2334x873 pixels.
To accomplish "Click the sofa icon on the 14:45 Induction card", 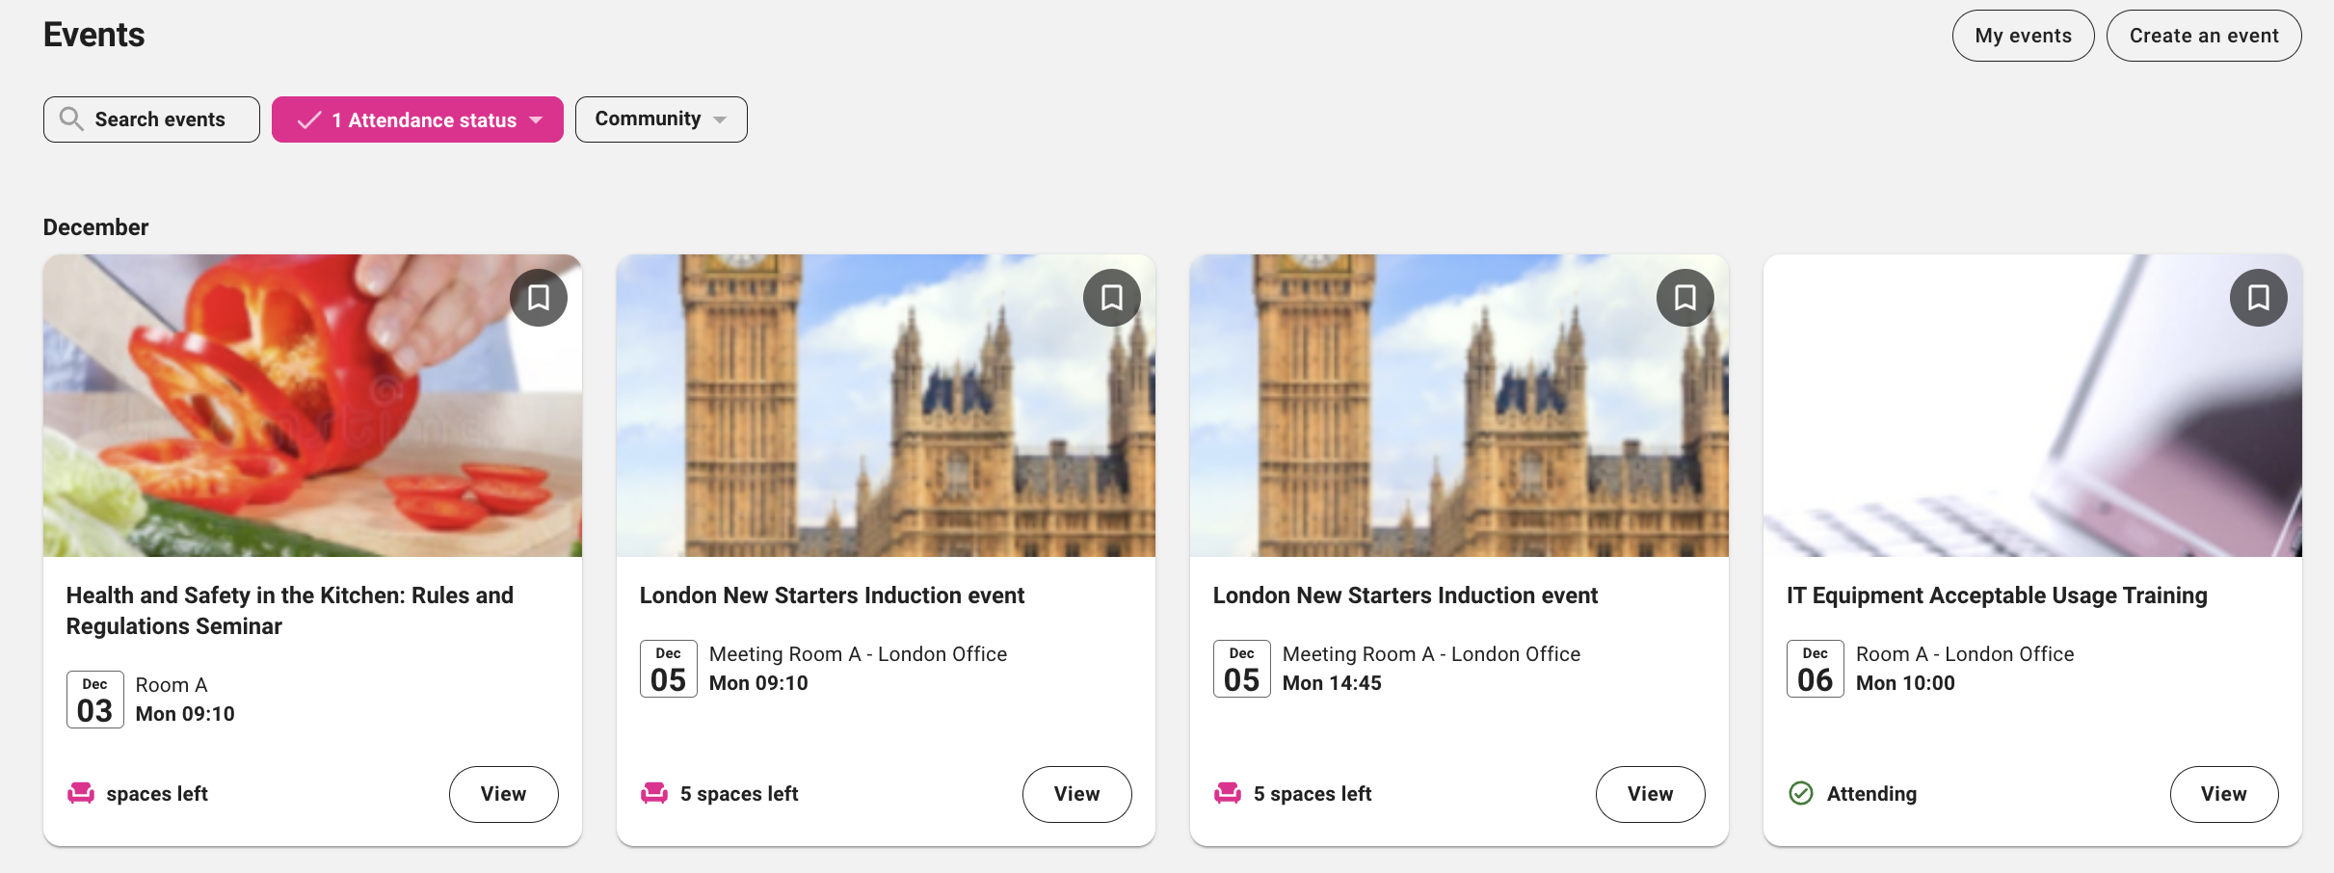I will pos(1228,793).
